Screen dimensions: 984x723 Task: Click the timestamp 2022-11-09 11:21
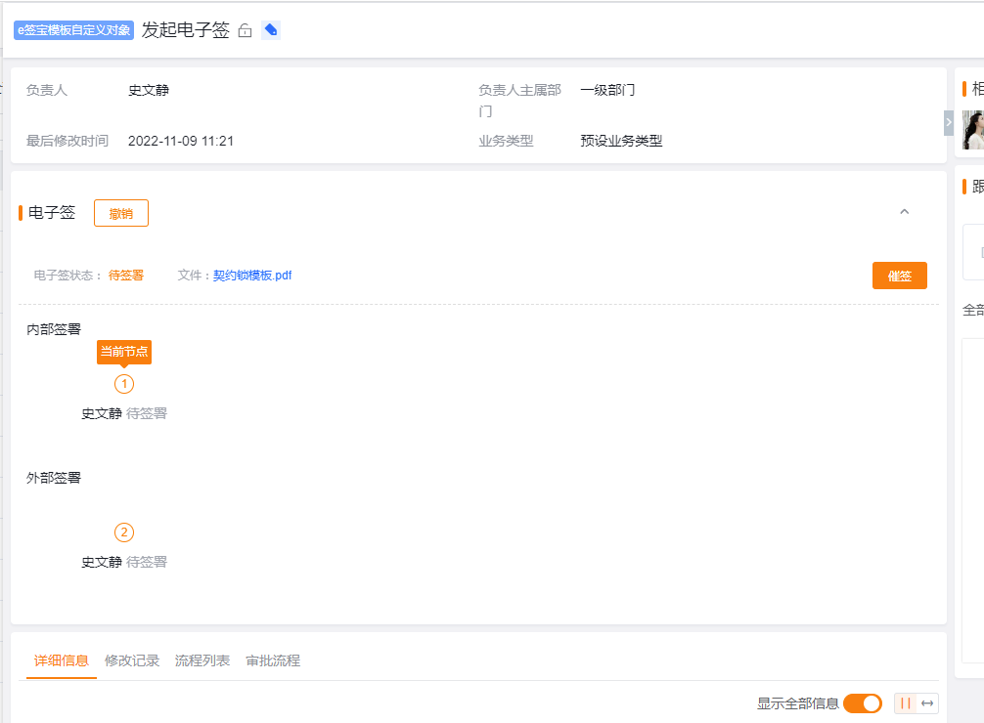click(181, 141)
